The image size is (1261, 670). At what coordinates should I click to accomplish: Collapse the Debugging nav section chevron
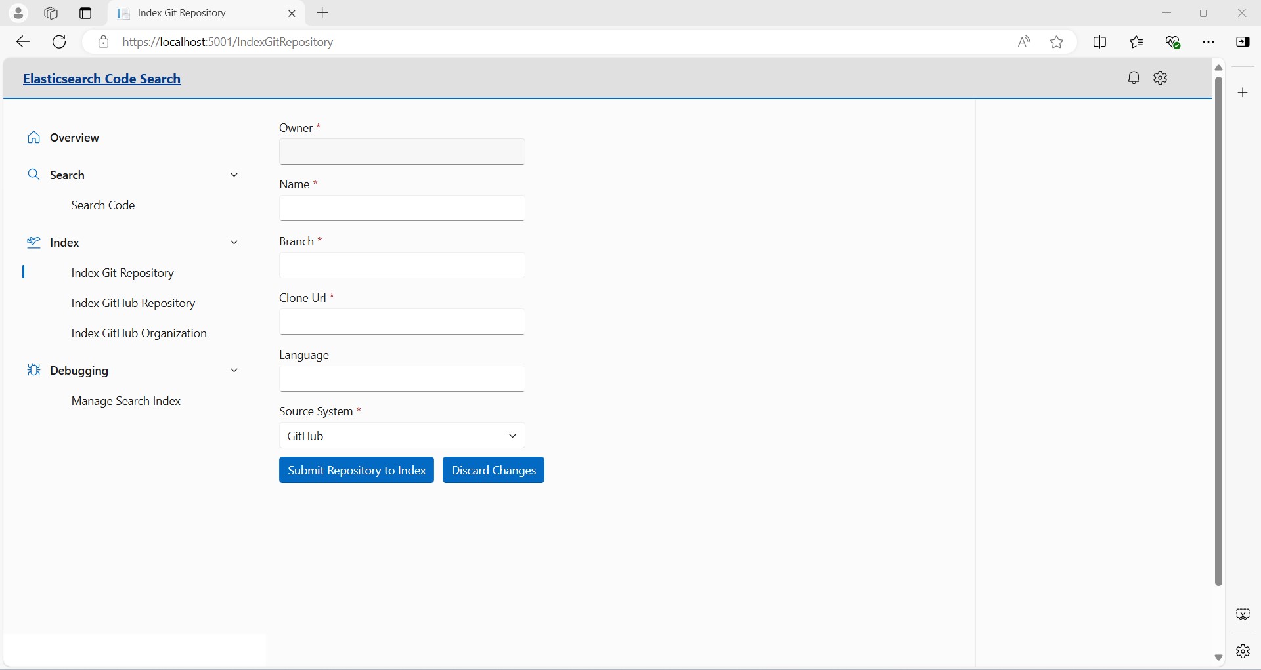pyautogui.click(x=234, y=370)
